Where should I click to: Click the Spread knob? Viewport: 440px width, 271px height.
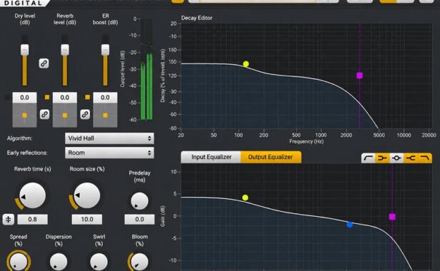tap(19, 262)
